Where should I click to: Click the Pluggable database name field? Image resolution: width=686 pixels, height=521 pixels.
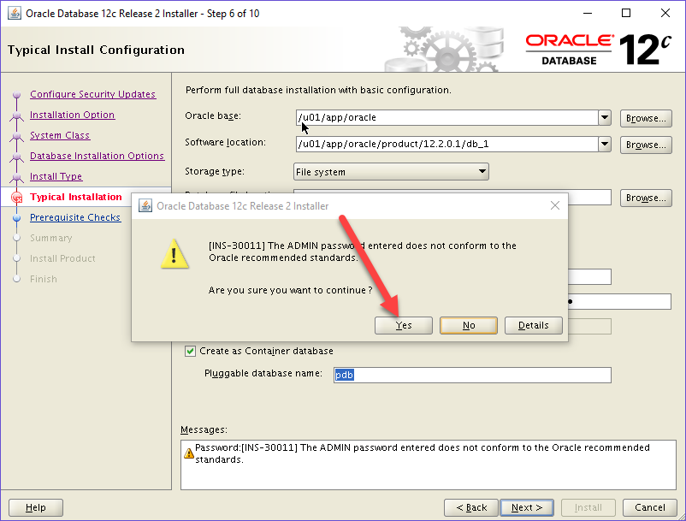click(x=472, y=375)
